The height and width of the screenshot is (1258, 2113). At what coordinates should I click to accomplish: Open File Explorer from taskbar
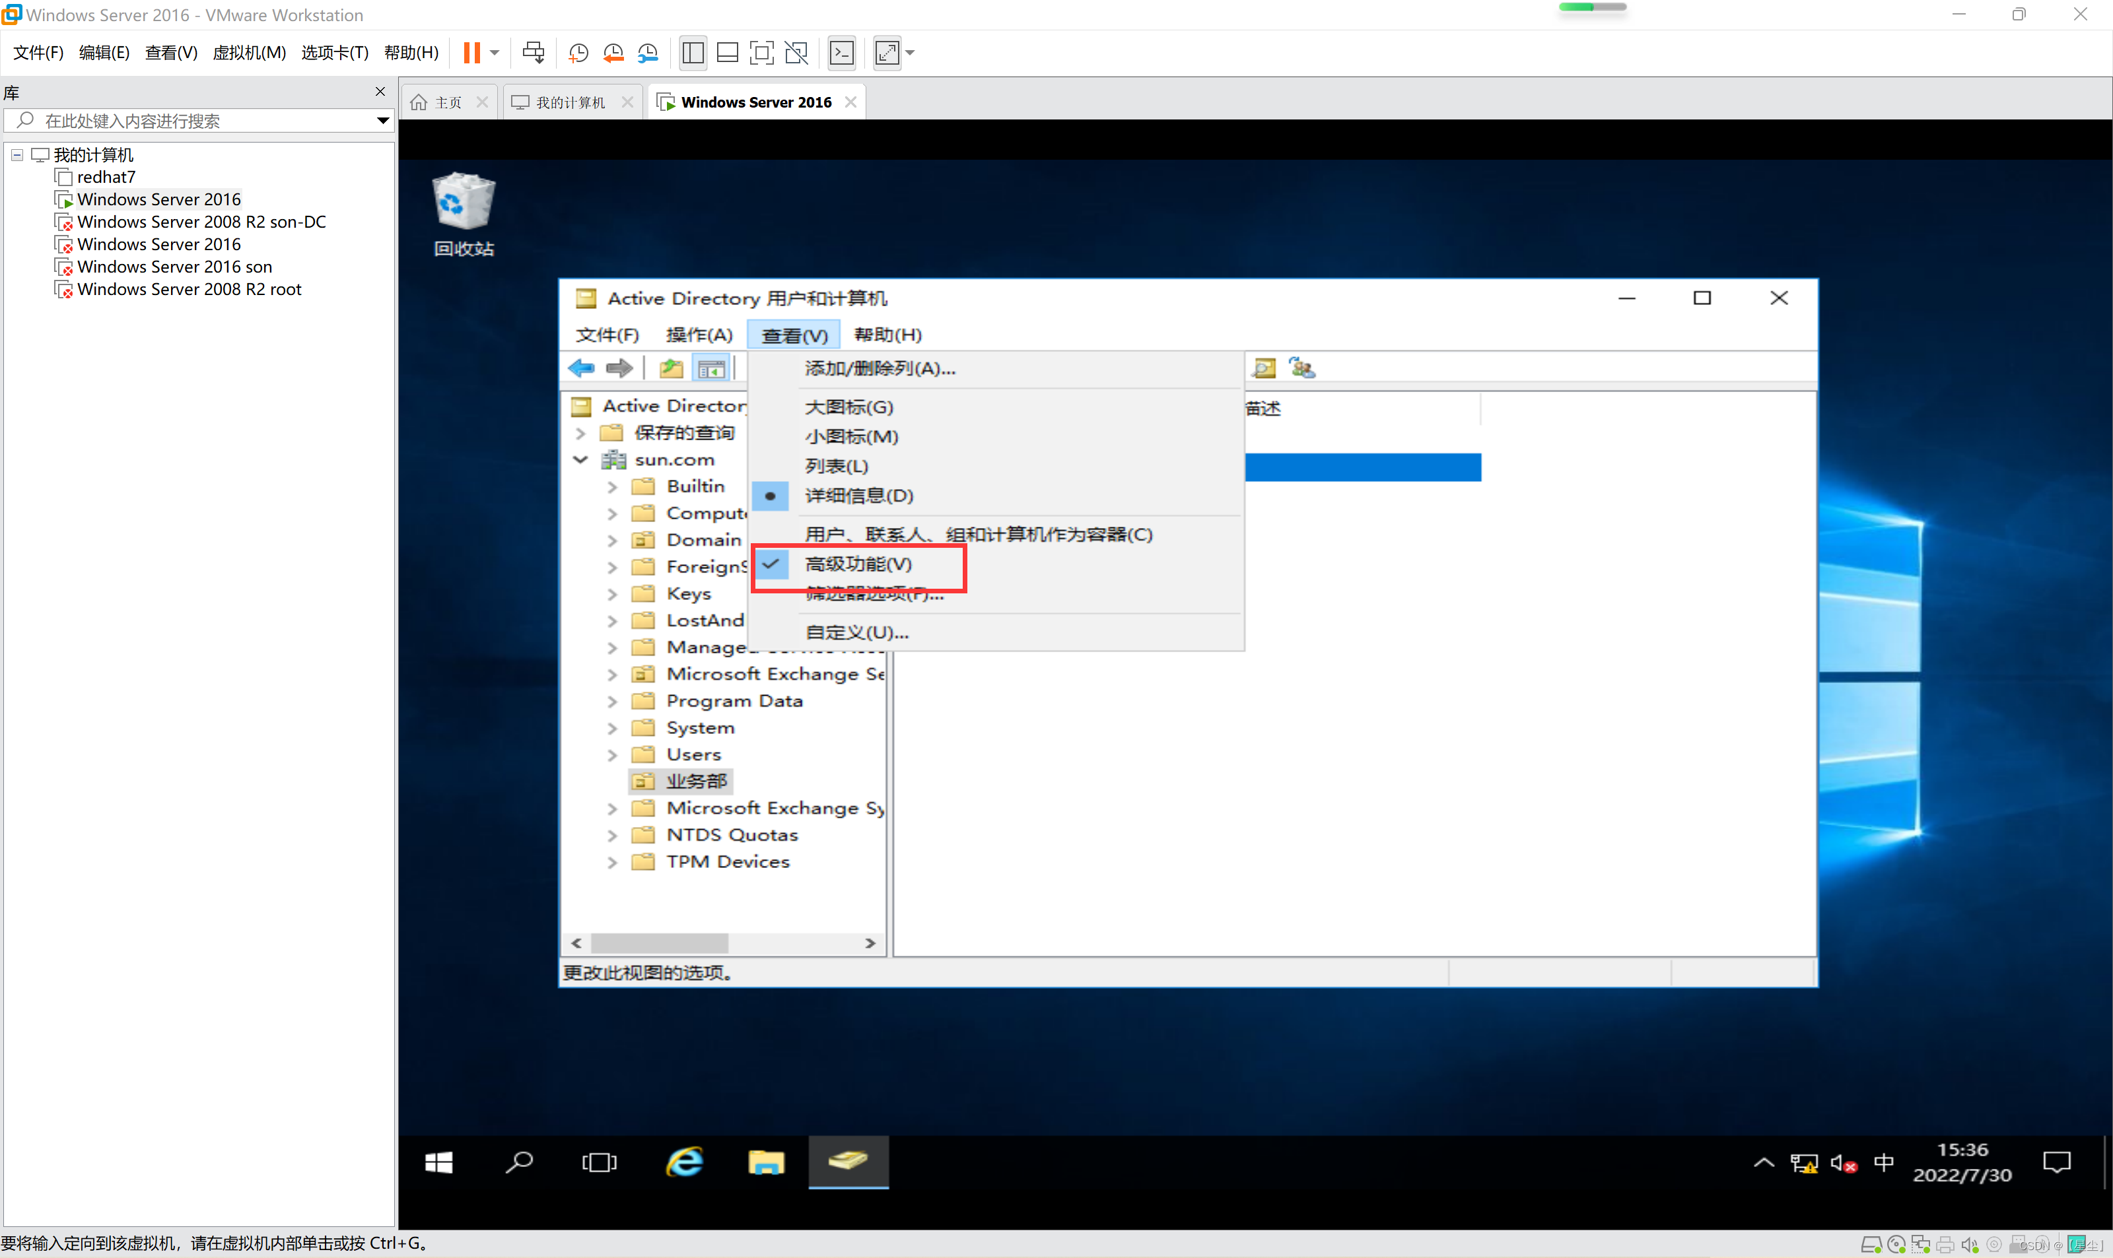pos(766,1162)
